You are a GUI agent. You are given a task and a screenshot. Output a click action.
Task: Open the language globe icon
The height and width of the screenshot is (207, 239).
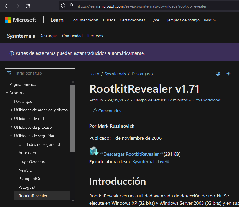click(x=218, y=74)
